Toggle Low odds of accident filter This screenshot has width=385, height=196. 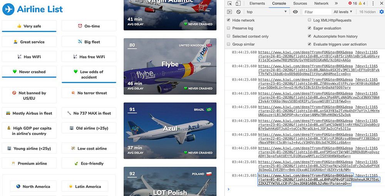coord(89,74)
